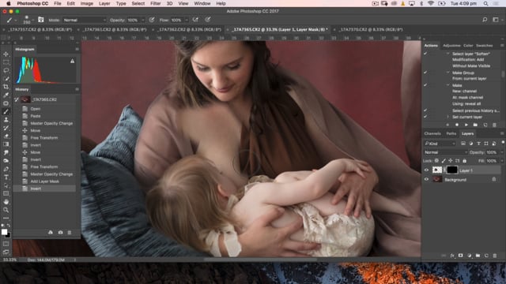Open layer Fill 100% dropdown
506x284 pixels.
(x=501, y=160)
